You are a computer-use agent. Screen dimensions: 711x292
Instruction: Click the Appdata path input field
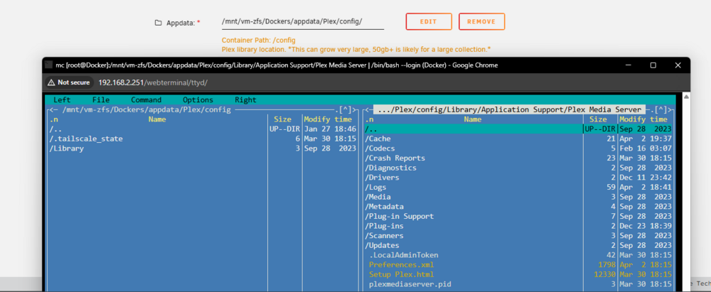click(302, 22)
